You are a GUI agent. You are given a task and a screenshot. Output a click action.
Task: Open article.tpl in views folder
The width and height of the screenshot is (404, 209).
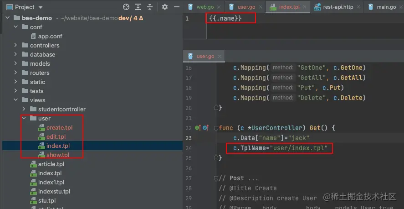[x=51, y=164]
